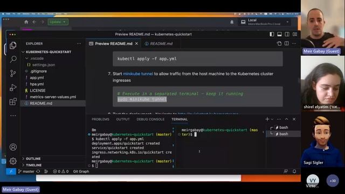Open app.yml in explorer
The image size is (345, 194).
[x=37, y=78]
